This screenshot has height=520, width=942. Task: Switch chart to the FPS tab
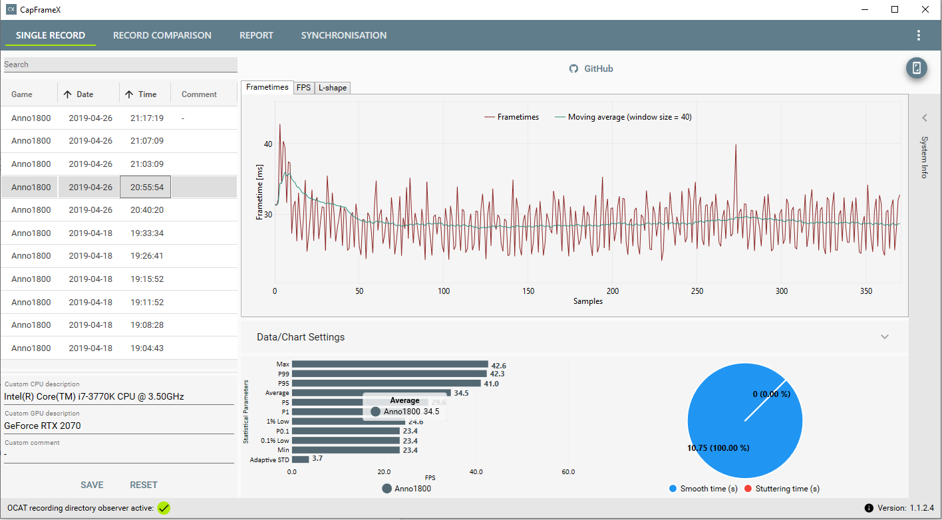pos(303,88)
